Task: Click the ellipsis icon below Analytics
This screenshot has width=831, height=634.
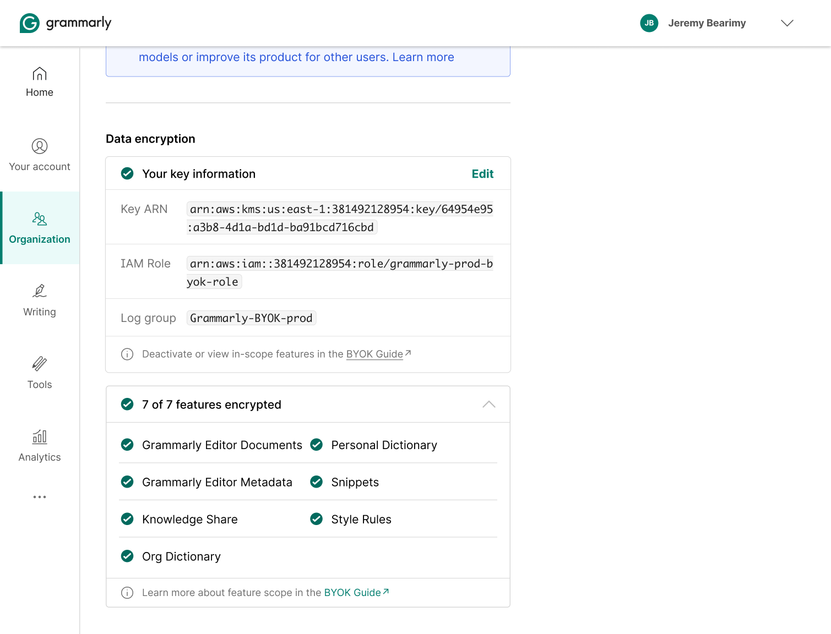Action: 39,497
